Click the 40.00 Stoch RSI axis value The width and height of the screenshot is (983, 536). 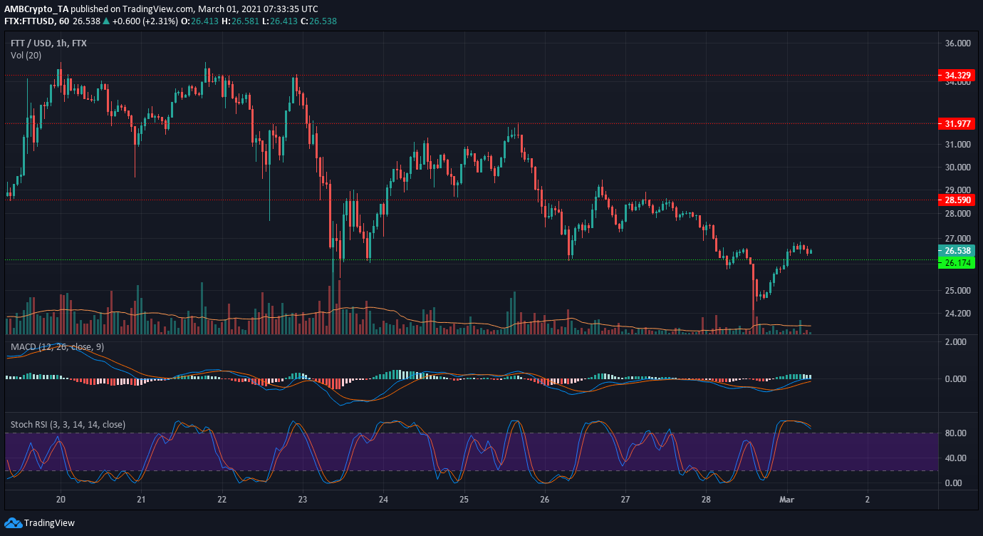[x=957, y=458]
